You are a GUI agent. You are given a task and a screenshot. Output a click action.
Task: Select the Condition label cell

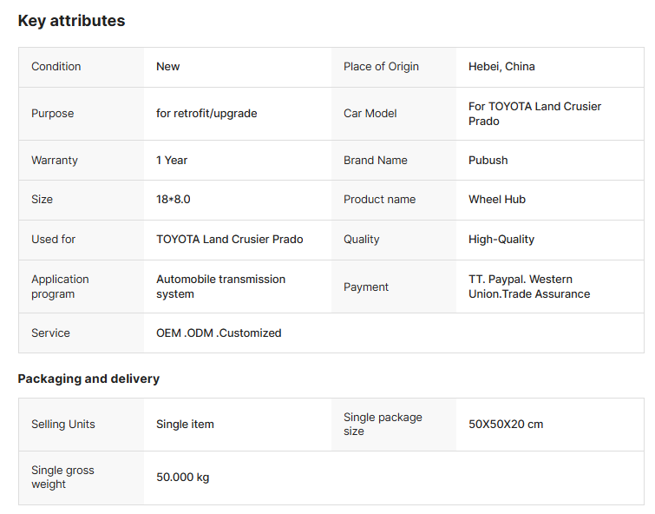click(56, 67)
